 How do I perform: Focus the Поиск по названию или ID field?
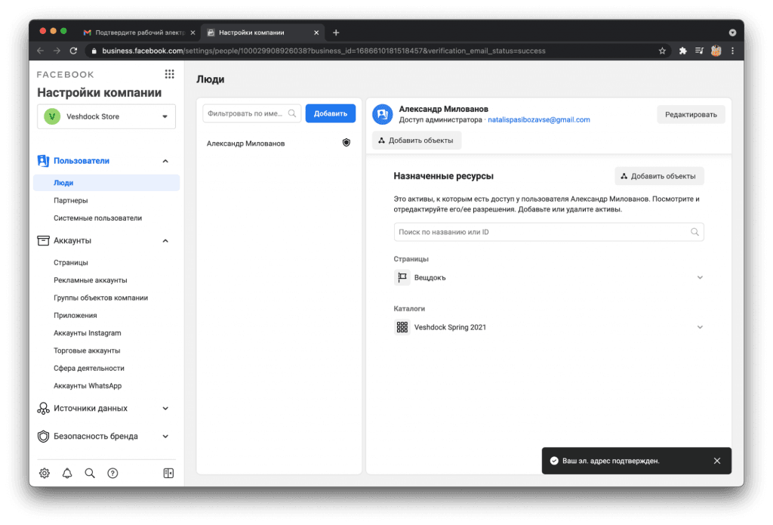[x=549, y=232]
